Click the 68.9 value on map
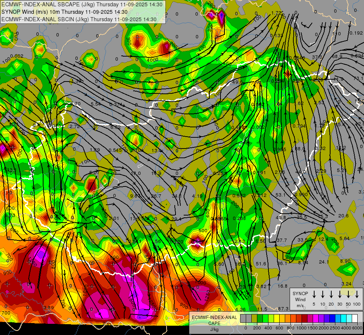This screenshot has width=364, height=335. coord(337,56)
